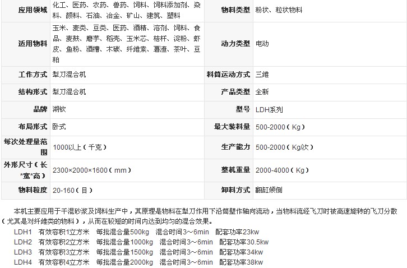Screen dimensions: 407x268
Task: Click the LDH1 specification line
Action: click(136, 232)
